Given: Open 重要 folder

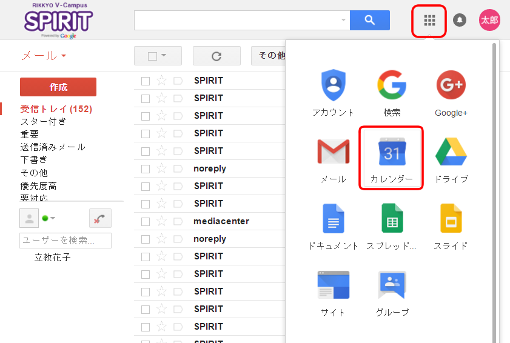Looking at the screenshot, I should click(29, 135).
